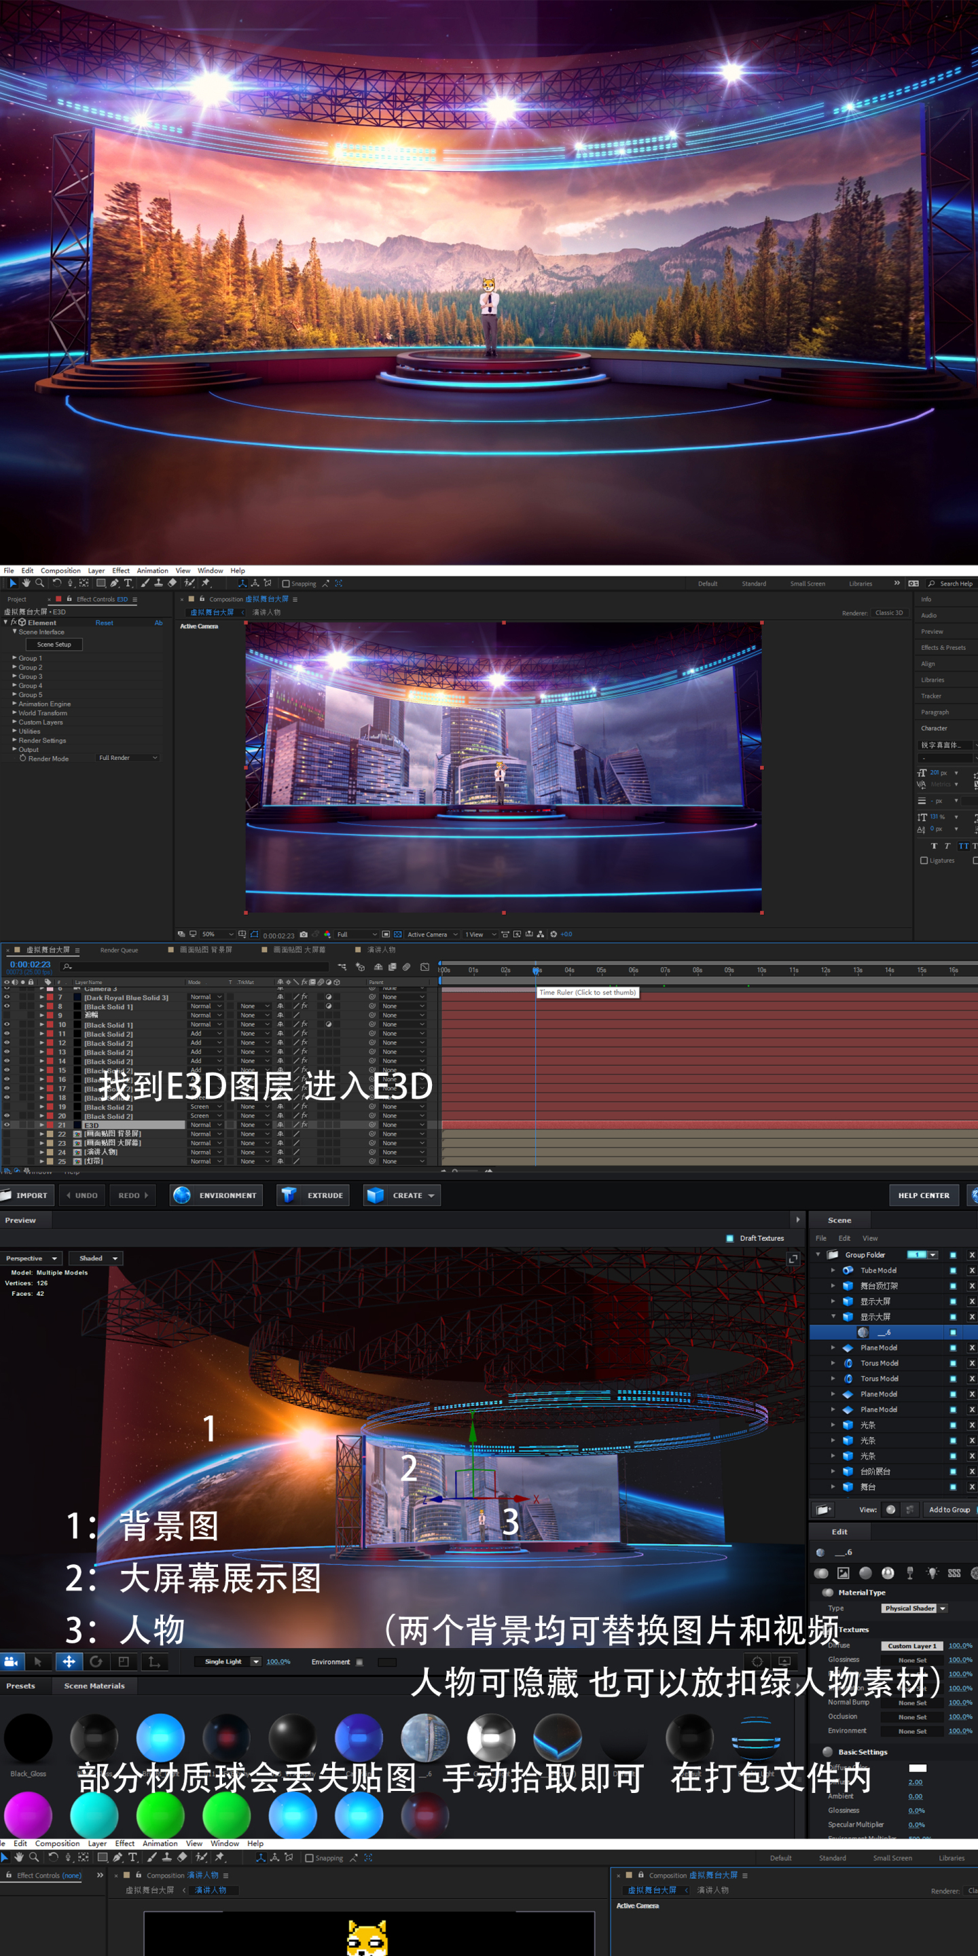Toggle visibility of 舞台顶灯架 model
The image size is (978, 1956).
[953, 1286]
